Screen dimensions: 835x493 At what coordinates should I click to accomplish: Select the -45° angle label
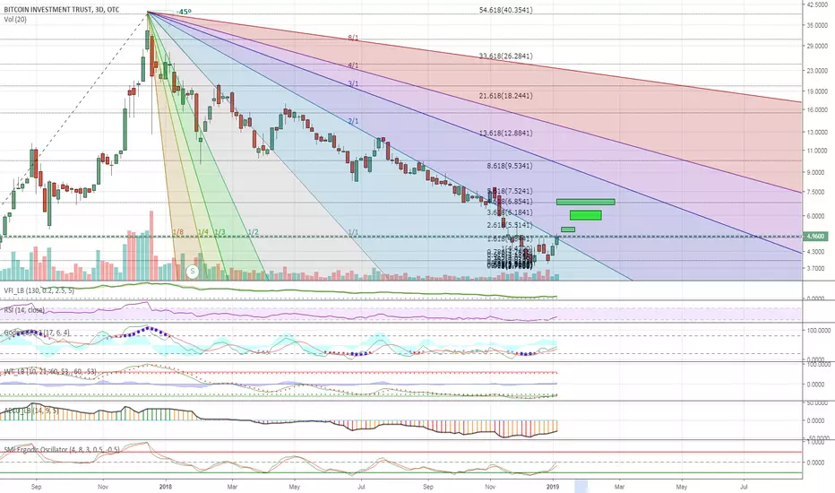pyautogui.click(x=185, y=12)
